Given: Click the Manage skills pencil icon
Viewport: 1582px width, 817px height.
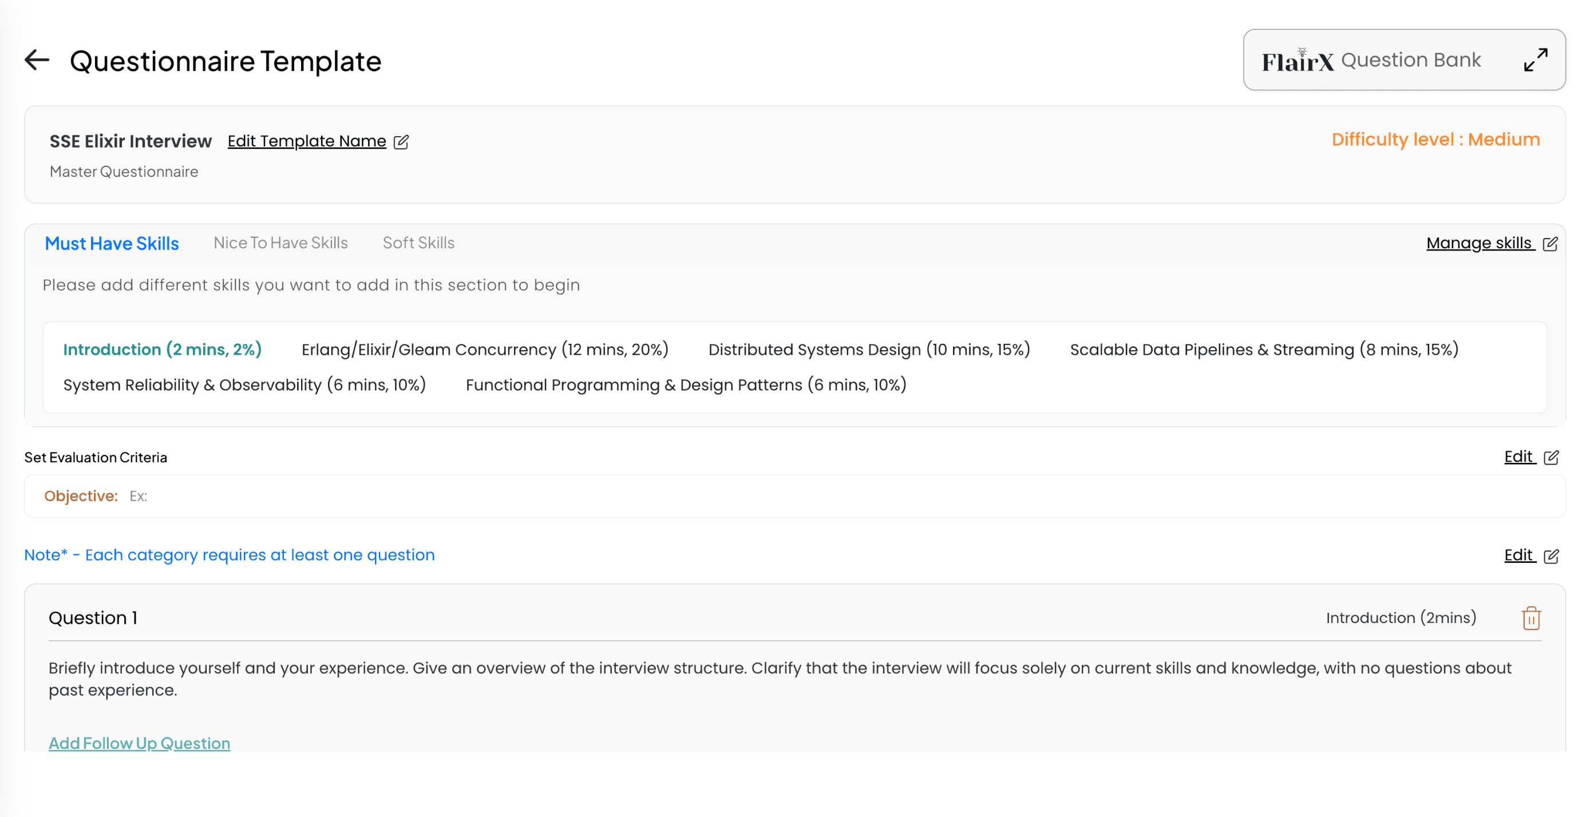Looking at the screenshot, I should tap(1550, 244).
